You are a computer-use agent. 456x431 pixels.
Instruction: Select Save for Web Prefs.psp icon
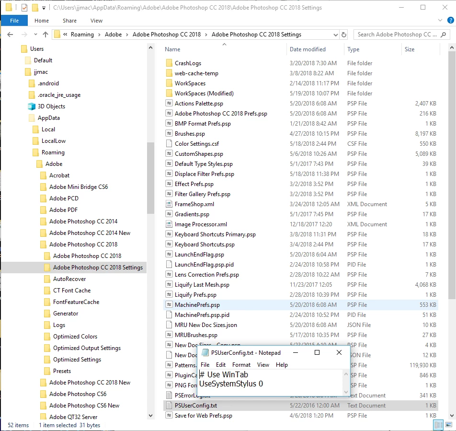(169, 415)
